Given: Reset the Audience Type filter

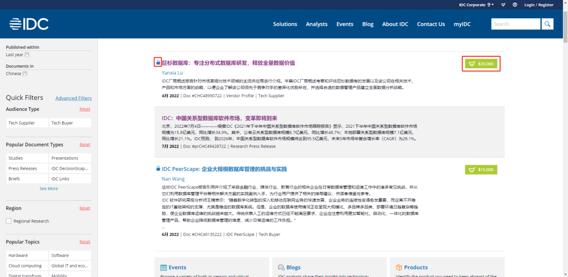Looking at the screenshot, I should pyautogui.click(x=85, y=109).
